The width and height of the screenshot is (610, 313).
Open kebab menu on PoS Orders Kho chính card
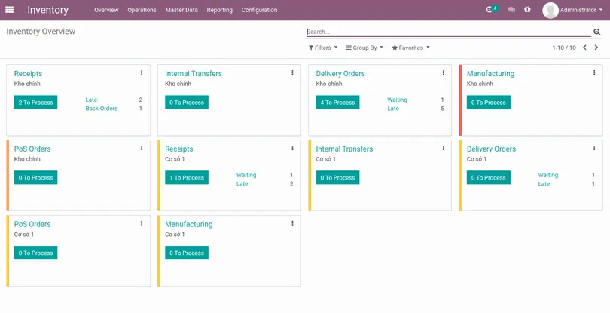pyautogui.click(x=142, y=148)
